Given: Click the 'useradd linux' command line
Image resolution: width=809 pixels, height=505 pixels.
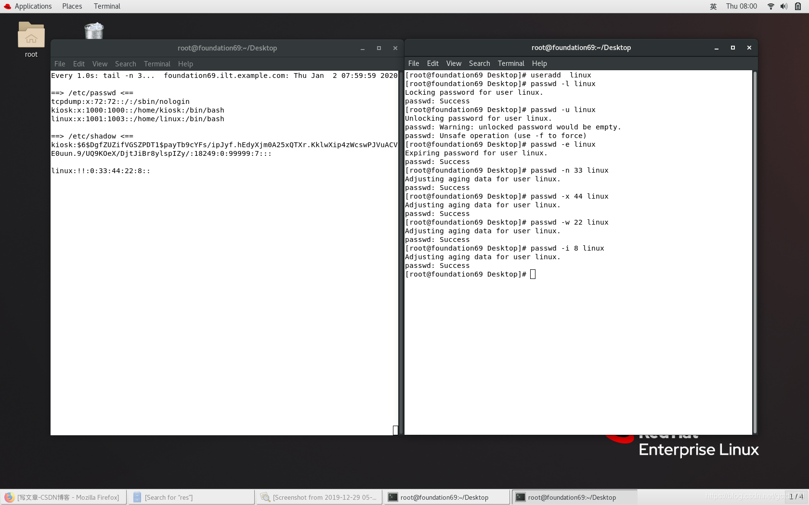Looking at the screenshot, I should click(498, 75).
